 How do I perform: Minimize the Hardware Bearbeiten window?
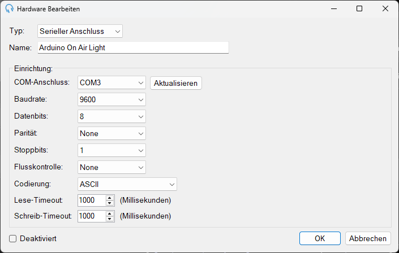coord(334,8)
